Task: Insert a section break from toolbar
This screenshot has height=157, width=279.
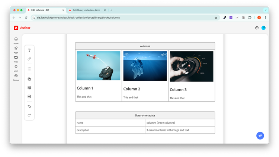Action: [29, 97]
